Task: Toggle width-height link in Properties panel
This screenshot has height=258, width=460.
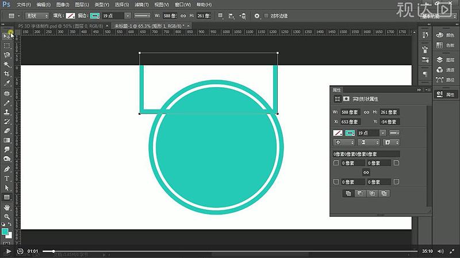Action: pos(366,112)
